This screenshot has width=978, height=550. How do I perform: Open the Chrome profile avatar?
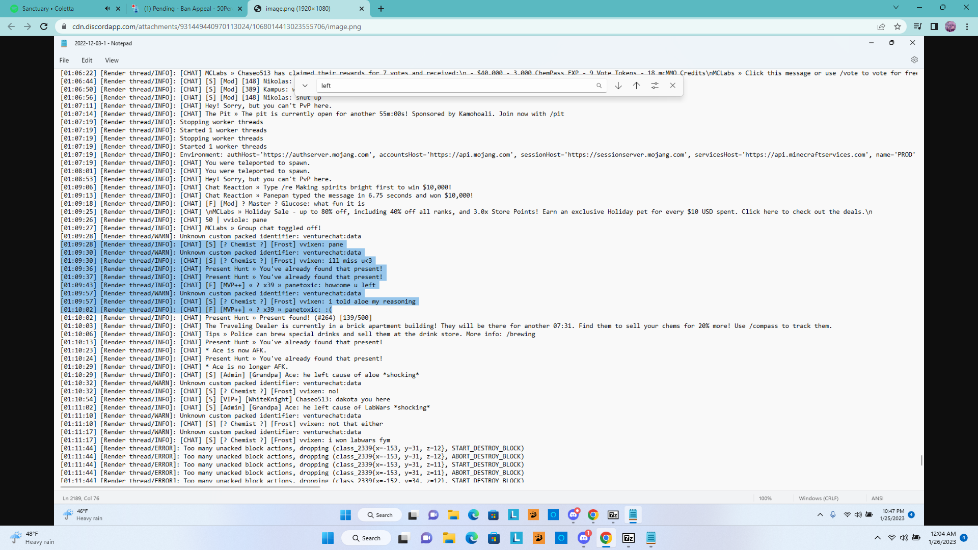(950, 26)
